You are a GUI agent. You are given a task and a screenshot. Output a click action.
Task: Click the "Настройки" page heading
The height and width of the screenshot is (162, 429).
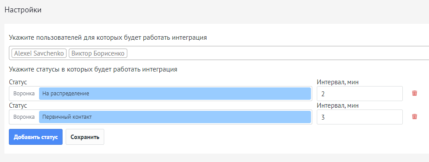(23, 10)
